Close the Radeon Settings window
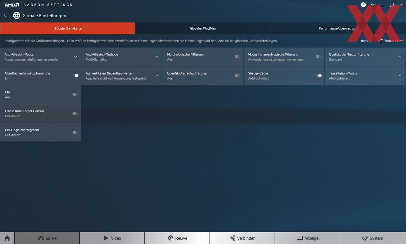Viewport: 406px width, 244px height. point(401,5)
